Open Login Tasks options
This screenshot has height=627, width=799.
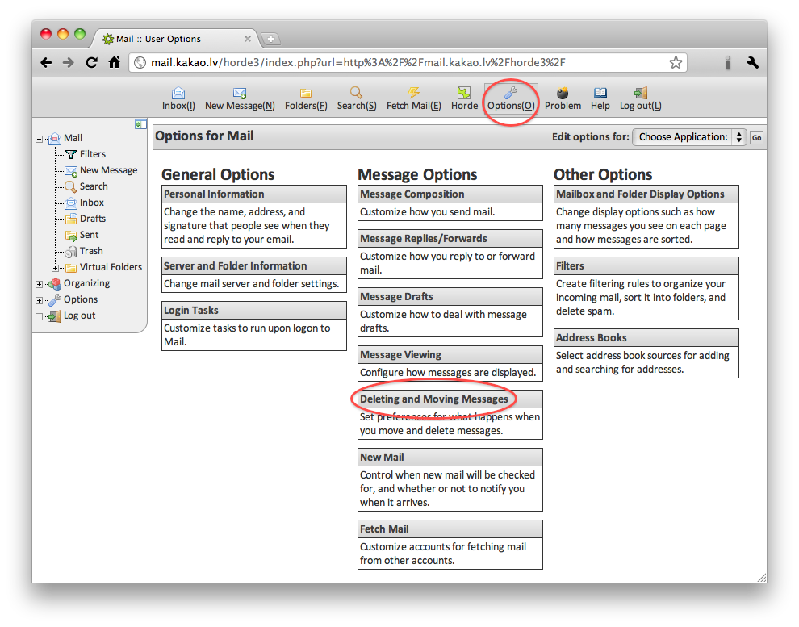[x=191, y=310]
